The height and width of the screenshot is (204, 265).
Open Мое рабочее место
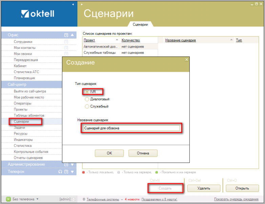point(29,97)
